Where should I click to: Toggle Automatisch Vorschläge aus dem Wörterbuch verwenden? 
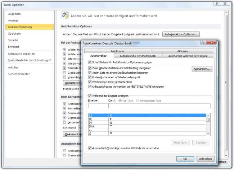pyautogui.click(x=90, y=148)
